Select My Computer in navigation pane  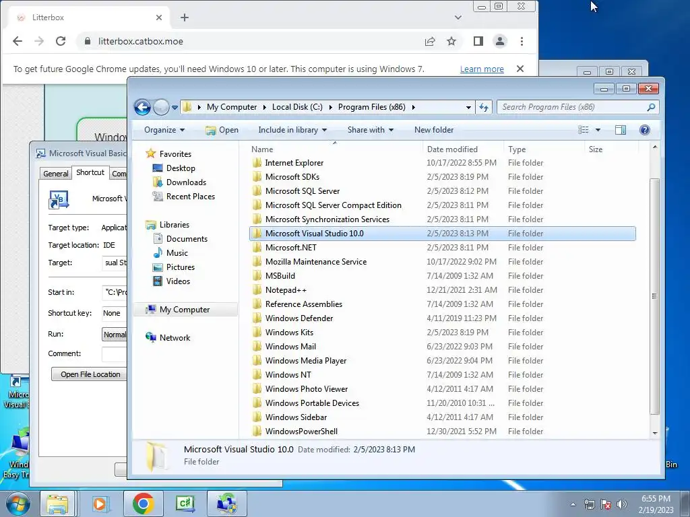tap(185, 310)
